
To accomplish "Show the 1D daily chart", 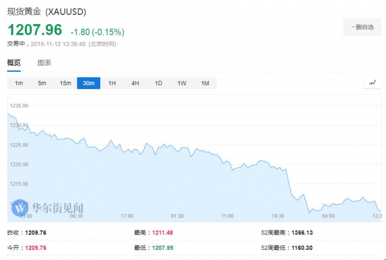I will coord(158,83).
